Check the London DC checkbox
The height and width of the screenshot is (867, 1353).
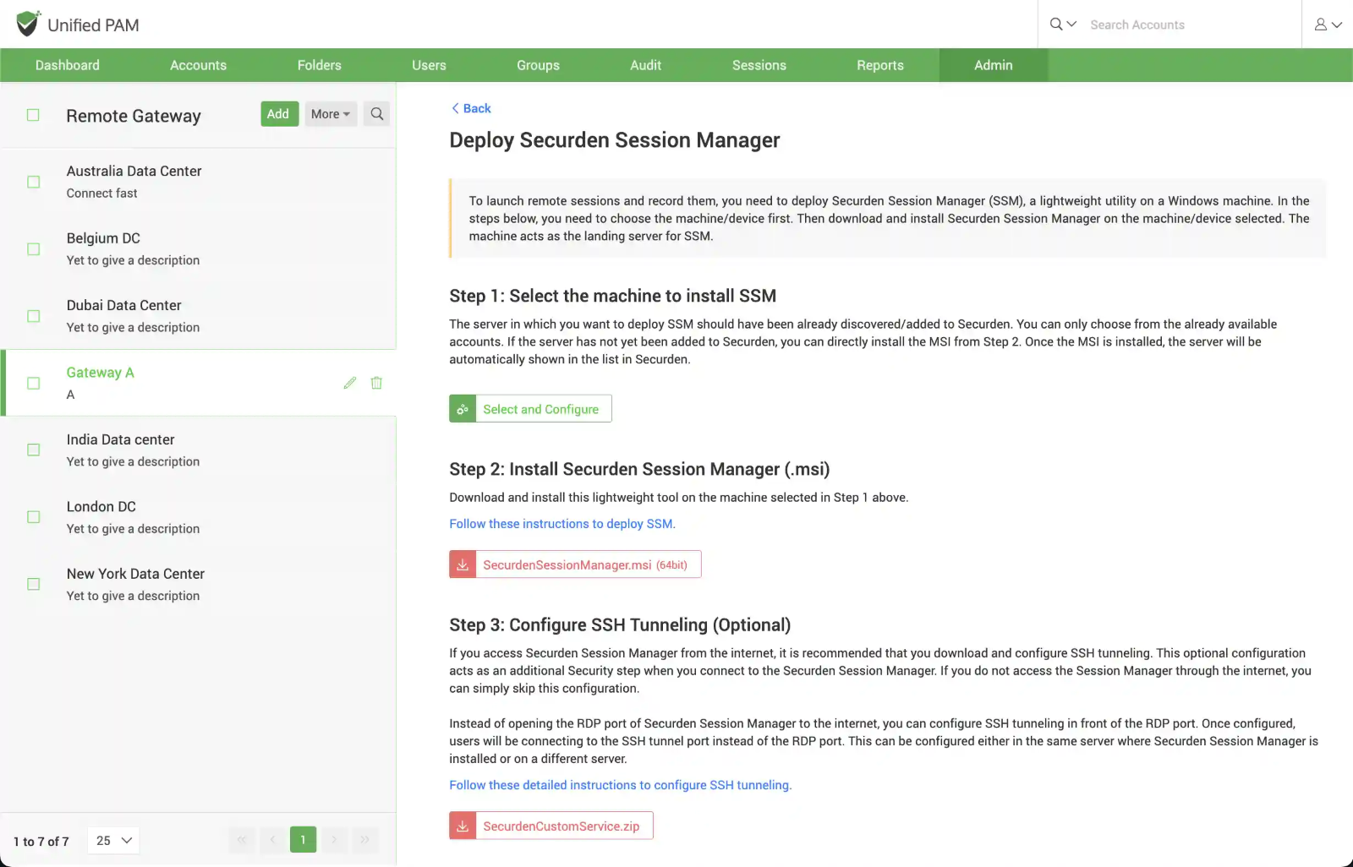coord(34,517)
